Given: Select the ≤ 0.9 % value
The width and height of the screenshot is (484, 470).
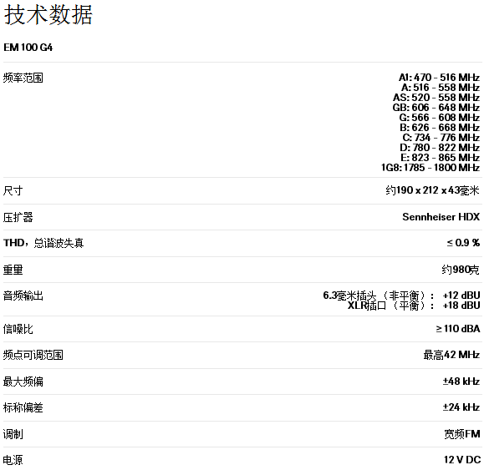Looking at the screenshot, I should tap(463, 243).
